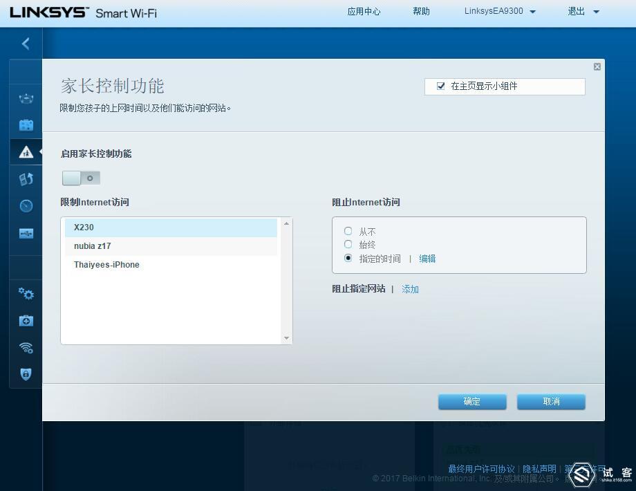636x491 pixels.
Task: Click the 隐私声明 footer link
Action: 539,468
